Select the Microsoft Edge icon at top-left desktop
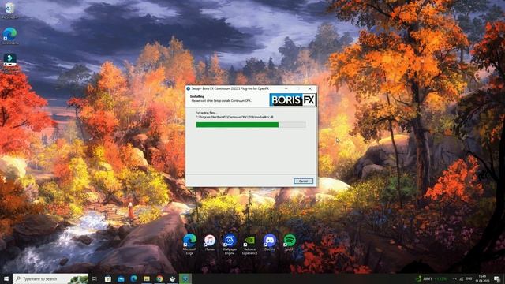 [10, 35]
